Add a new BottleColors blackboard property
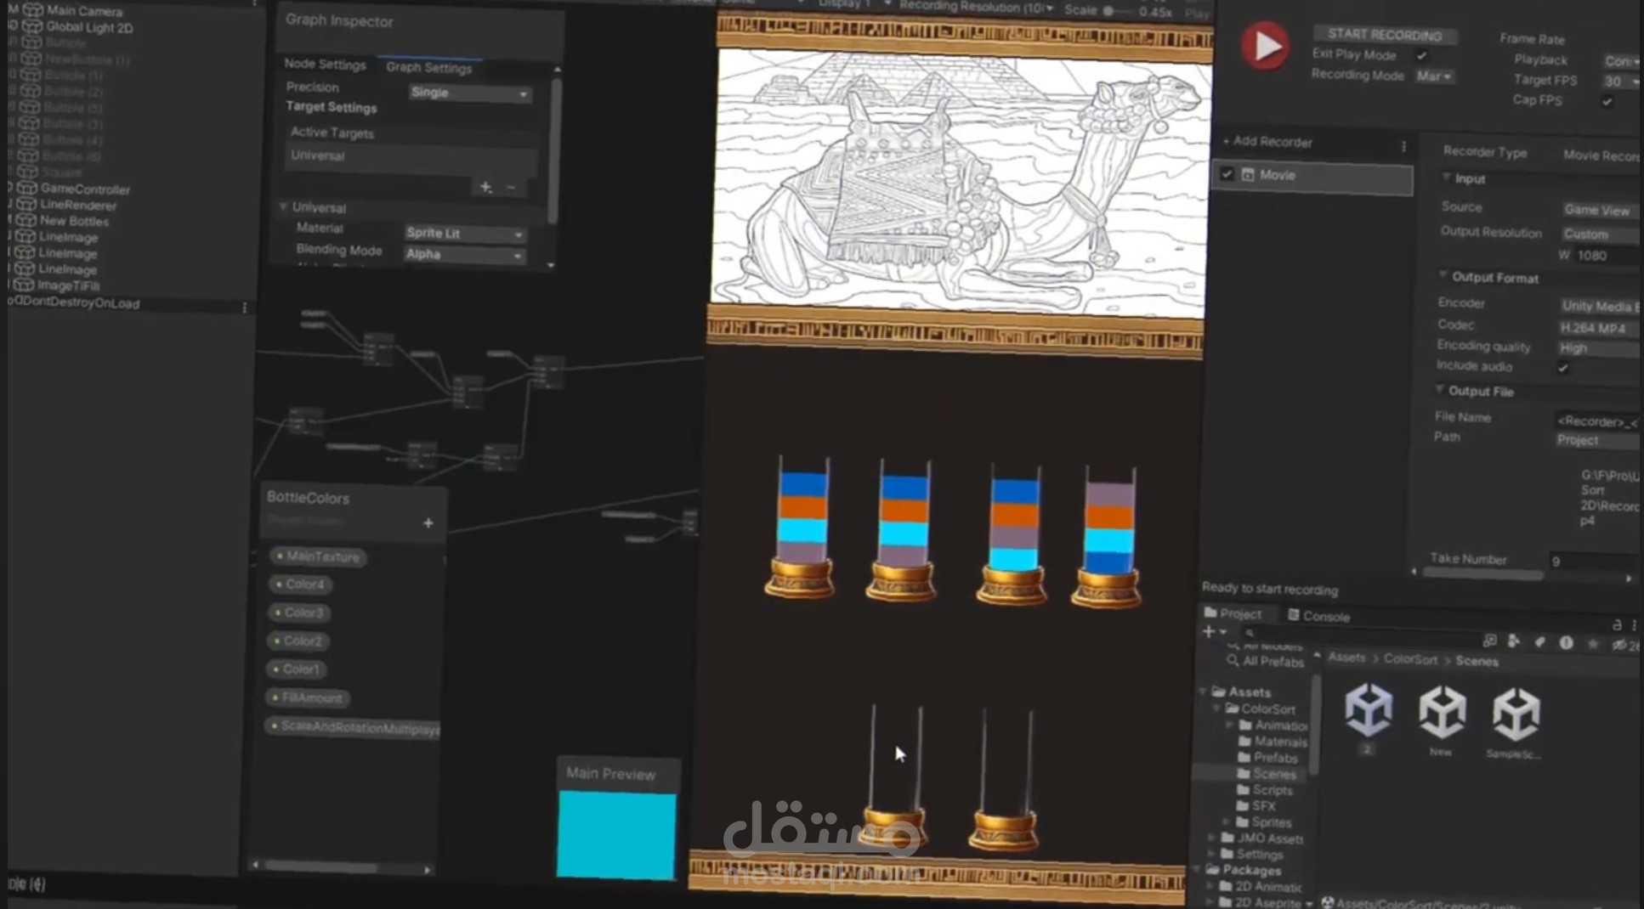This screenshot has width=1644, height=909. click(428, 523)
